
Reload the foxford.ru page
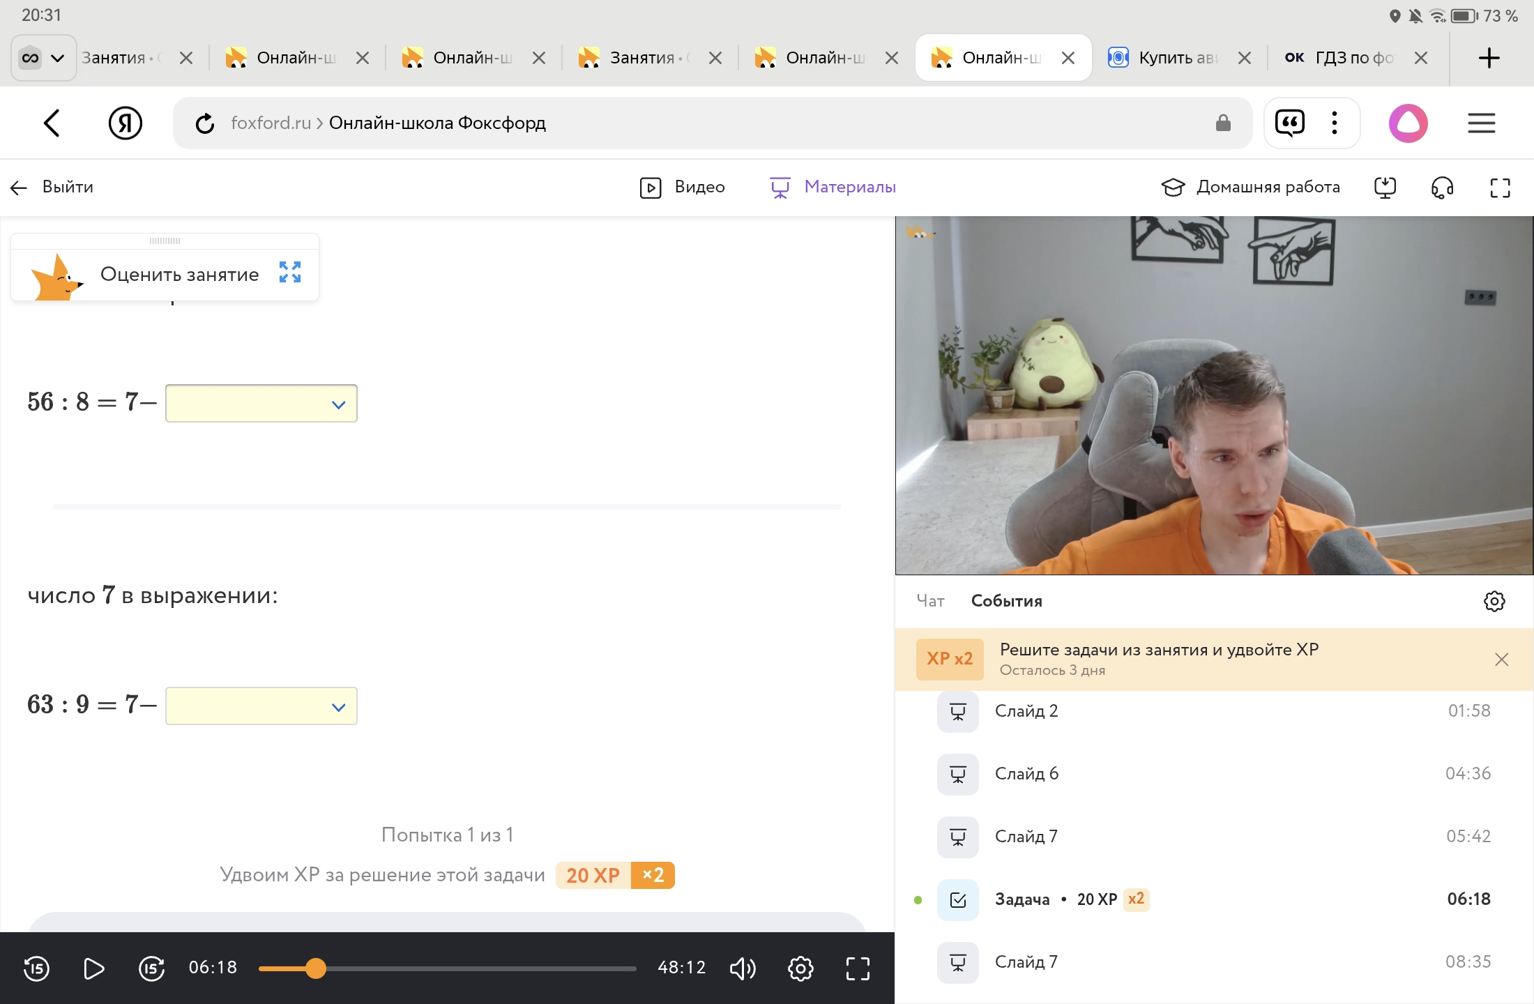point(204,124)
